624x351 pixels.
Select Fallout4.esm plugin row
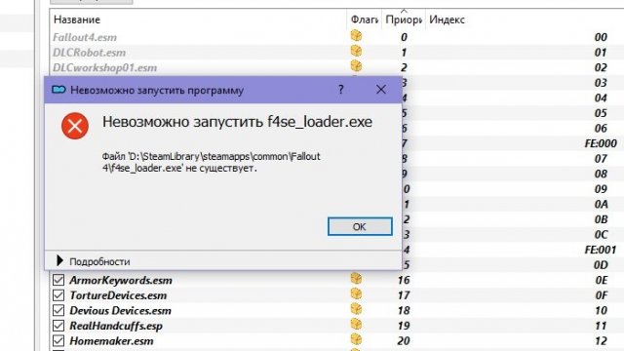coord(336,37)
